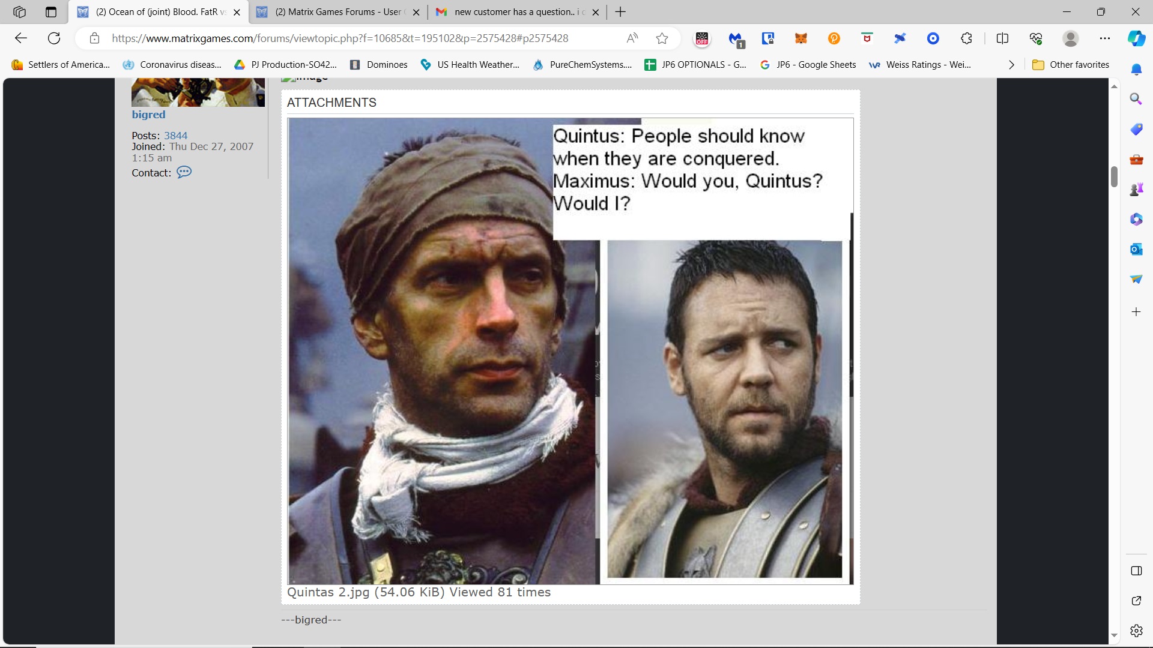Open JP6 - Google Sheets bookmark

pyautogui.click(x=808, y=65)
